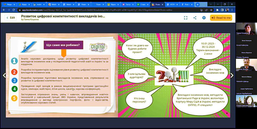Select Koval Kateryna participant tile

[x=246, y=41]
